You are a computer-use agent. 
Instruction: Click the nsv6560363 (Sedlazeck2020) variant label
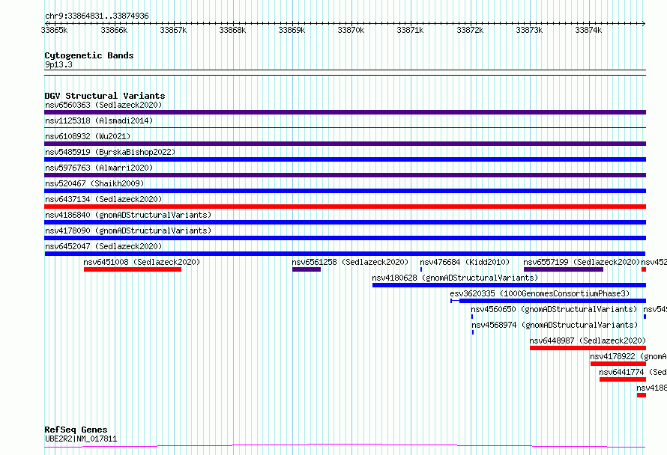[x=103, y=105]
